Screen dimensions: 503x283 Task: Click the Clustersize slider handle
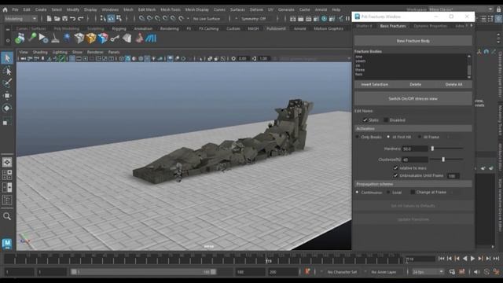443,159
